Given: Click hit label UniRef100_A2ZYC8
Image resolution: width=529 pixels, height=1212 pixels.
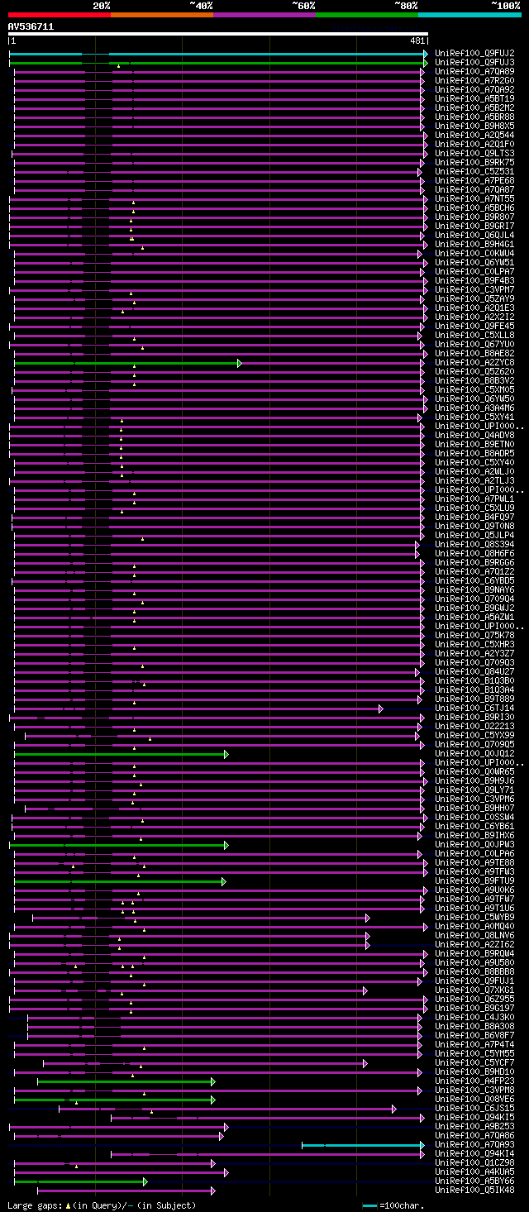Looking at the screenshot, I should pyautogui.click(x=475, y=362).
